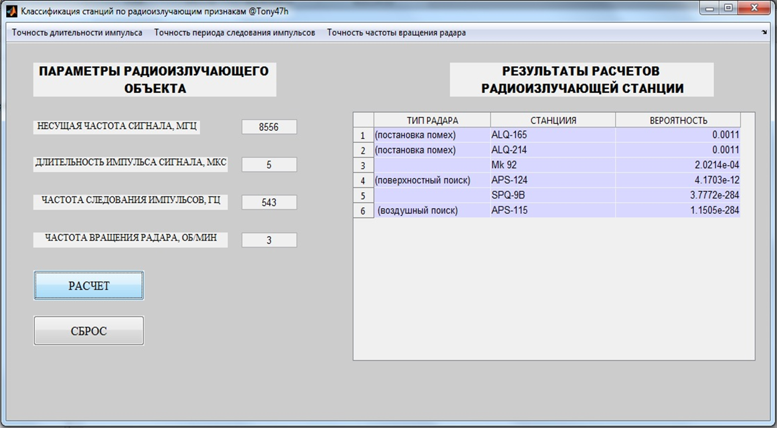This screenshot has height=428, width=777.
Task: Select the (постановка помех) cell in row 1
Action: pyautogui.click(x=432, y=134)
